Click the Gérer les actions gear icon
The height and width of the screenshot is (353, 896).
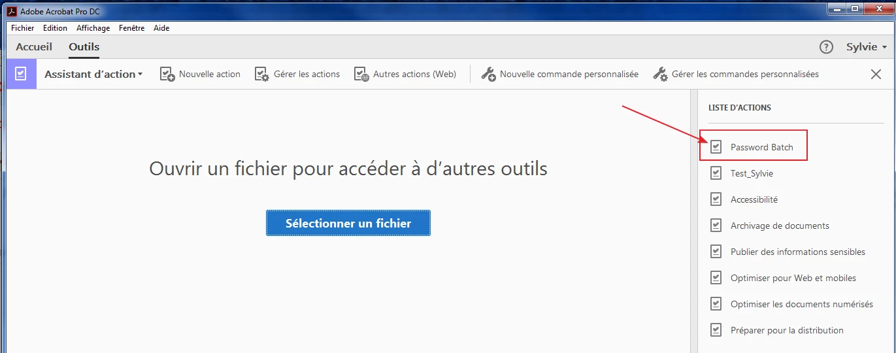point(262,75)
